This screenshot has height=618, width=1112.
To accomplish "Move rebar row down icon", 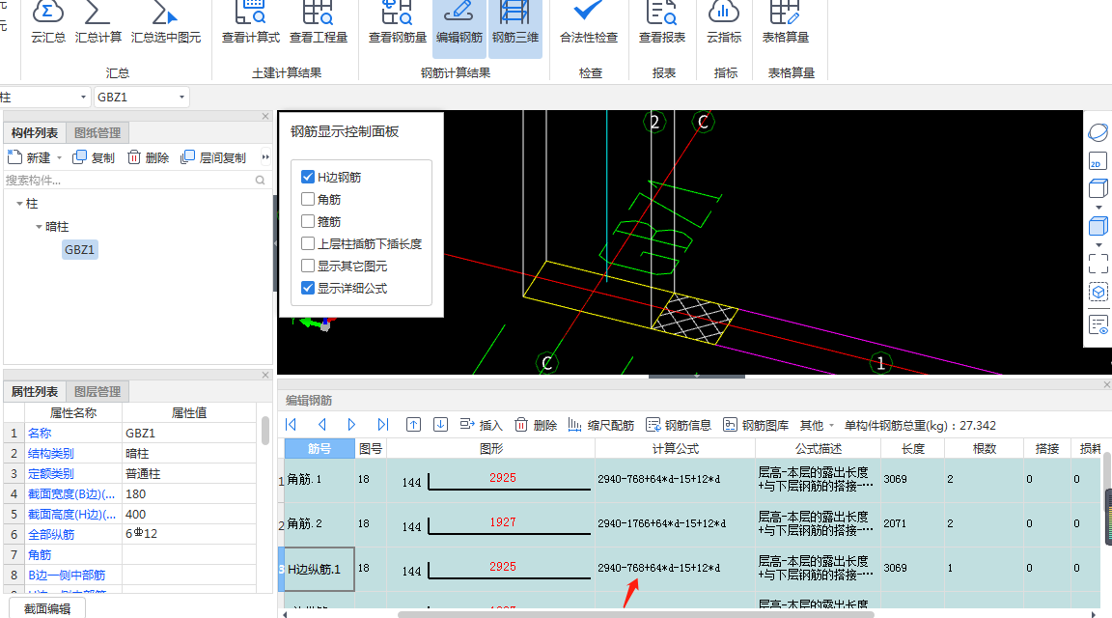I will [x=440, y=424].
